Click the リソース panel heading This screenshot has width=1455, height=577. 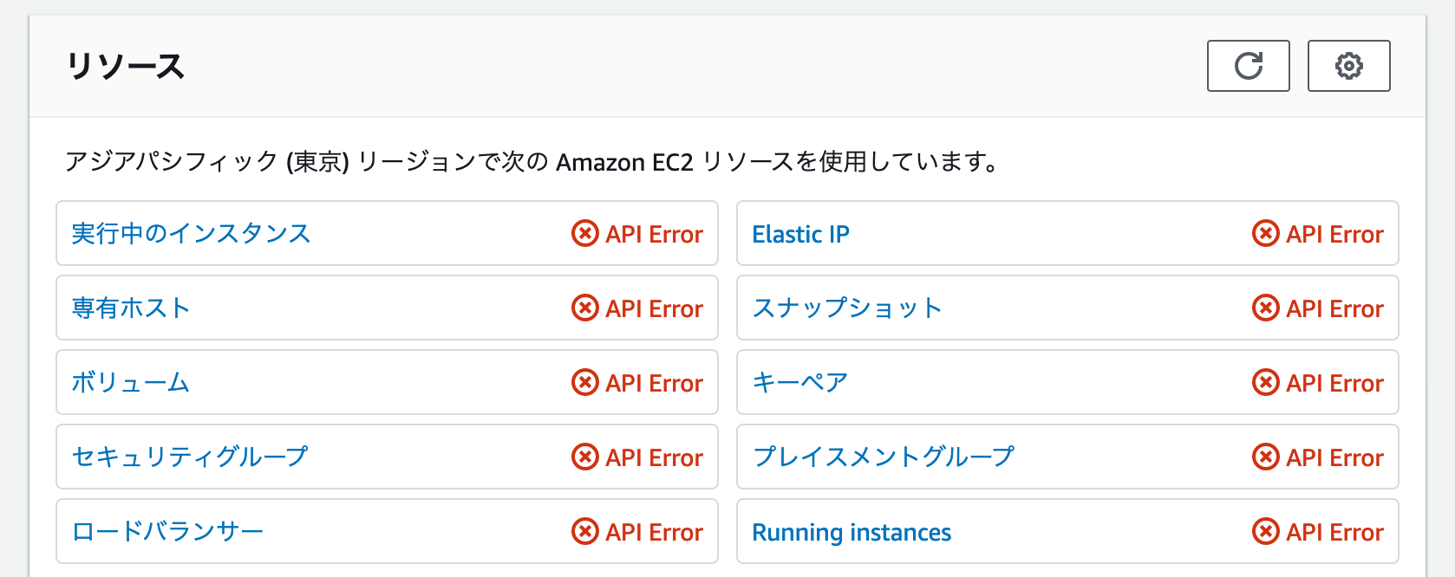click(126, 66)
